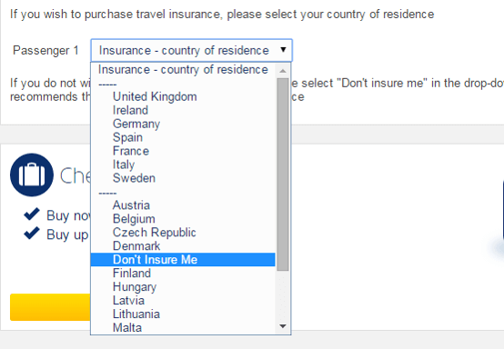Image resolution: width=504 pixels, height=349 pixels.
Task: Click the dropdown arrow of insurance select
Action: coord(283,50)
